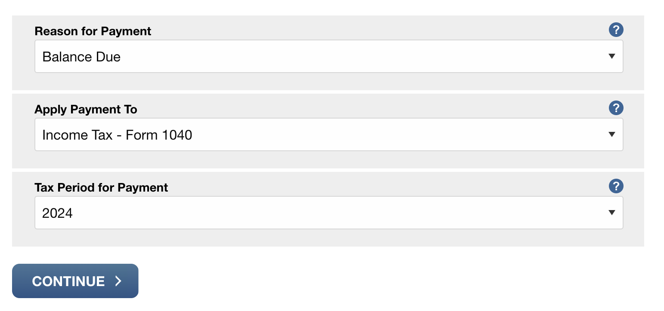
Task: Click the Apply Payment To label
Action: [x=86, y=110]
